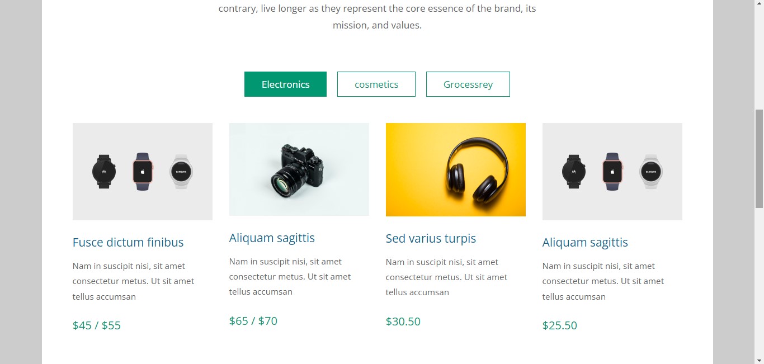Select the Electronics category tab
The image size is (764, 364).
point(285,84)
